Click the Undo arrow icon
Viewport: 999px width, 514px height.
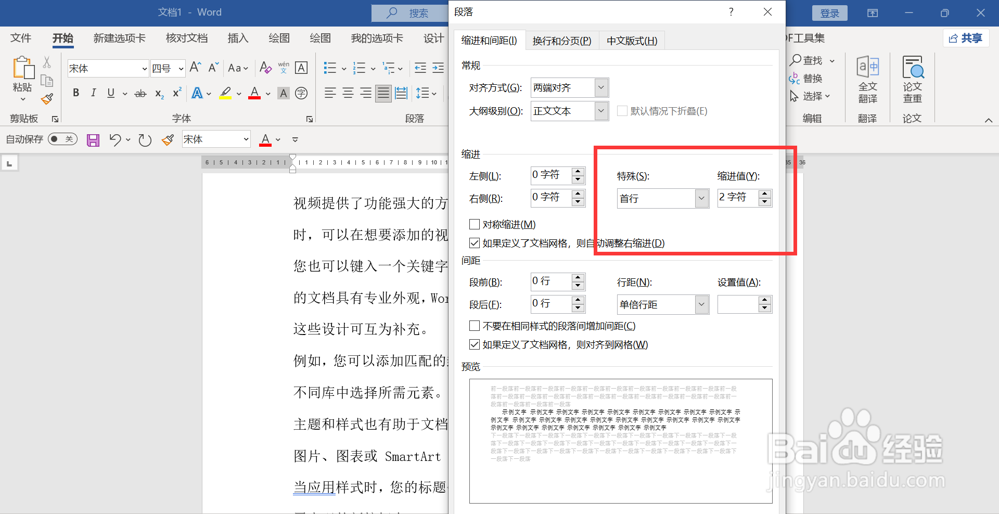point(115,139)
